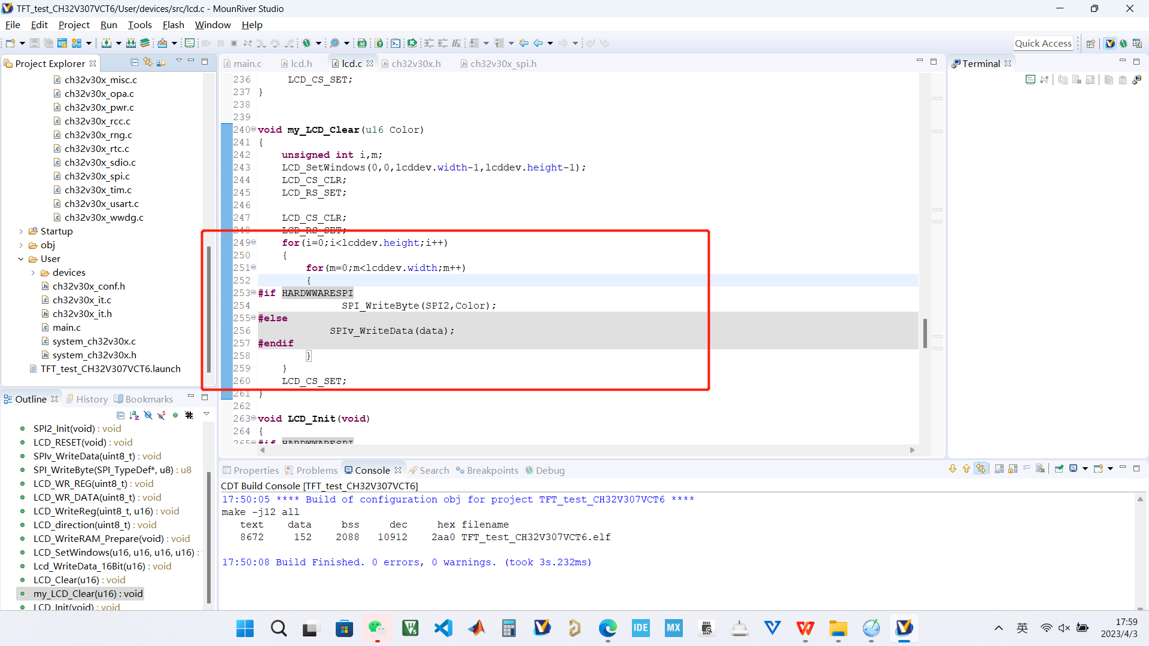Toggle Hide Fields in Outline view

148,415
